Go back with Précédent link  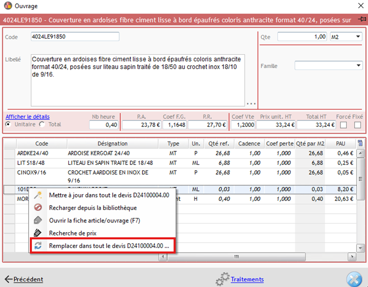(x=28, y=279)
